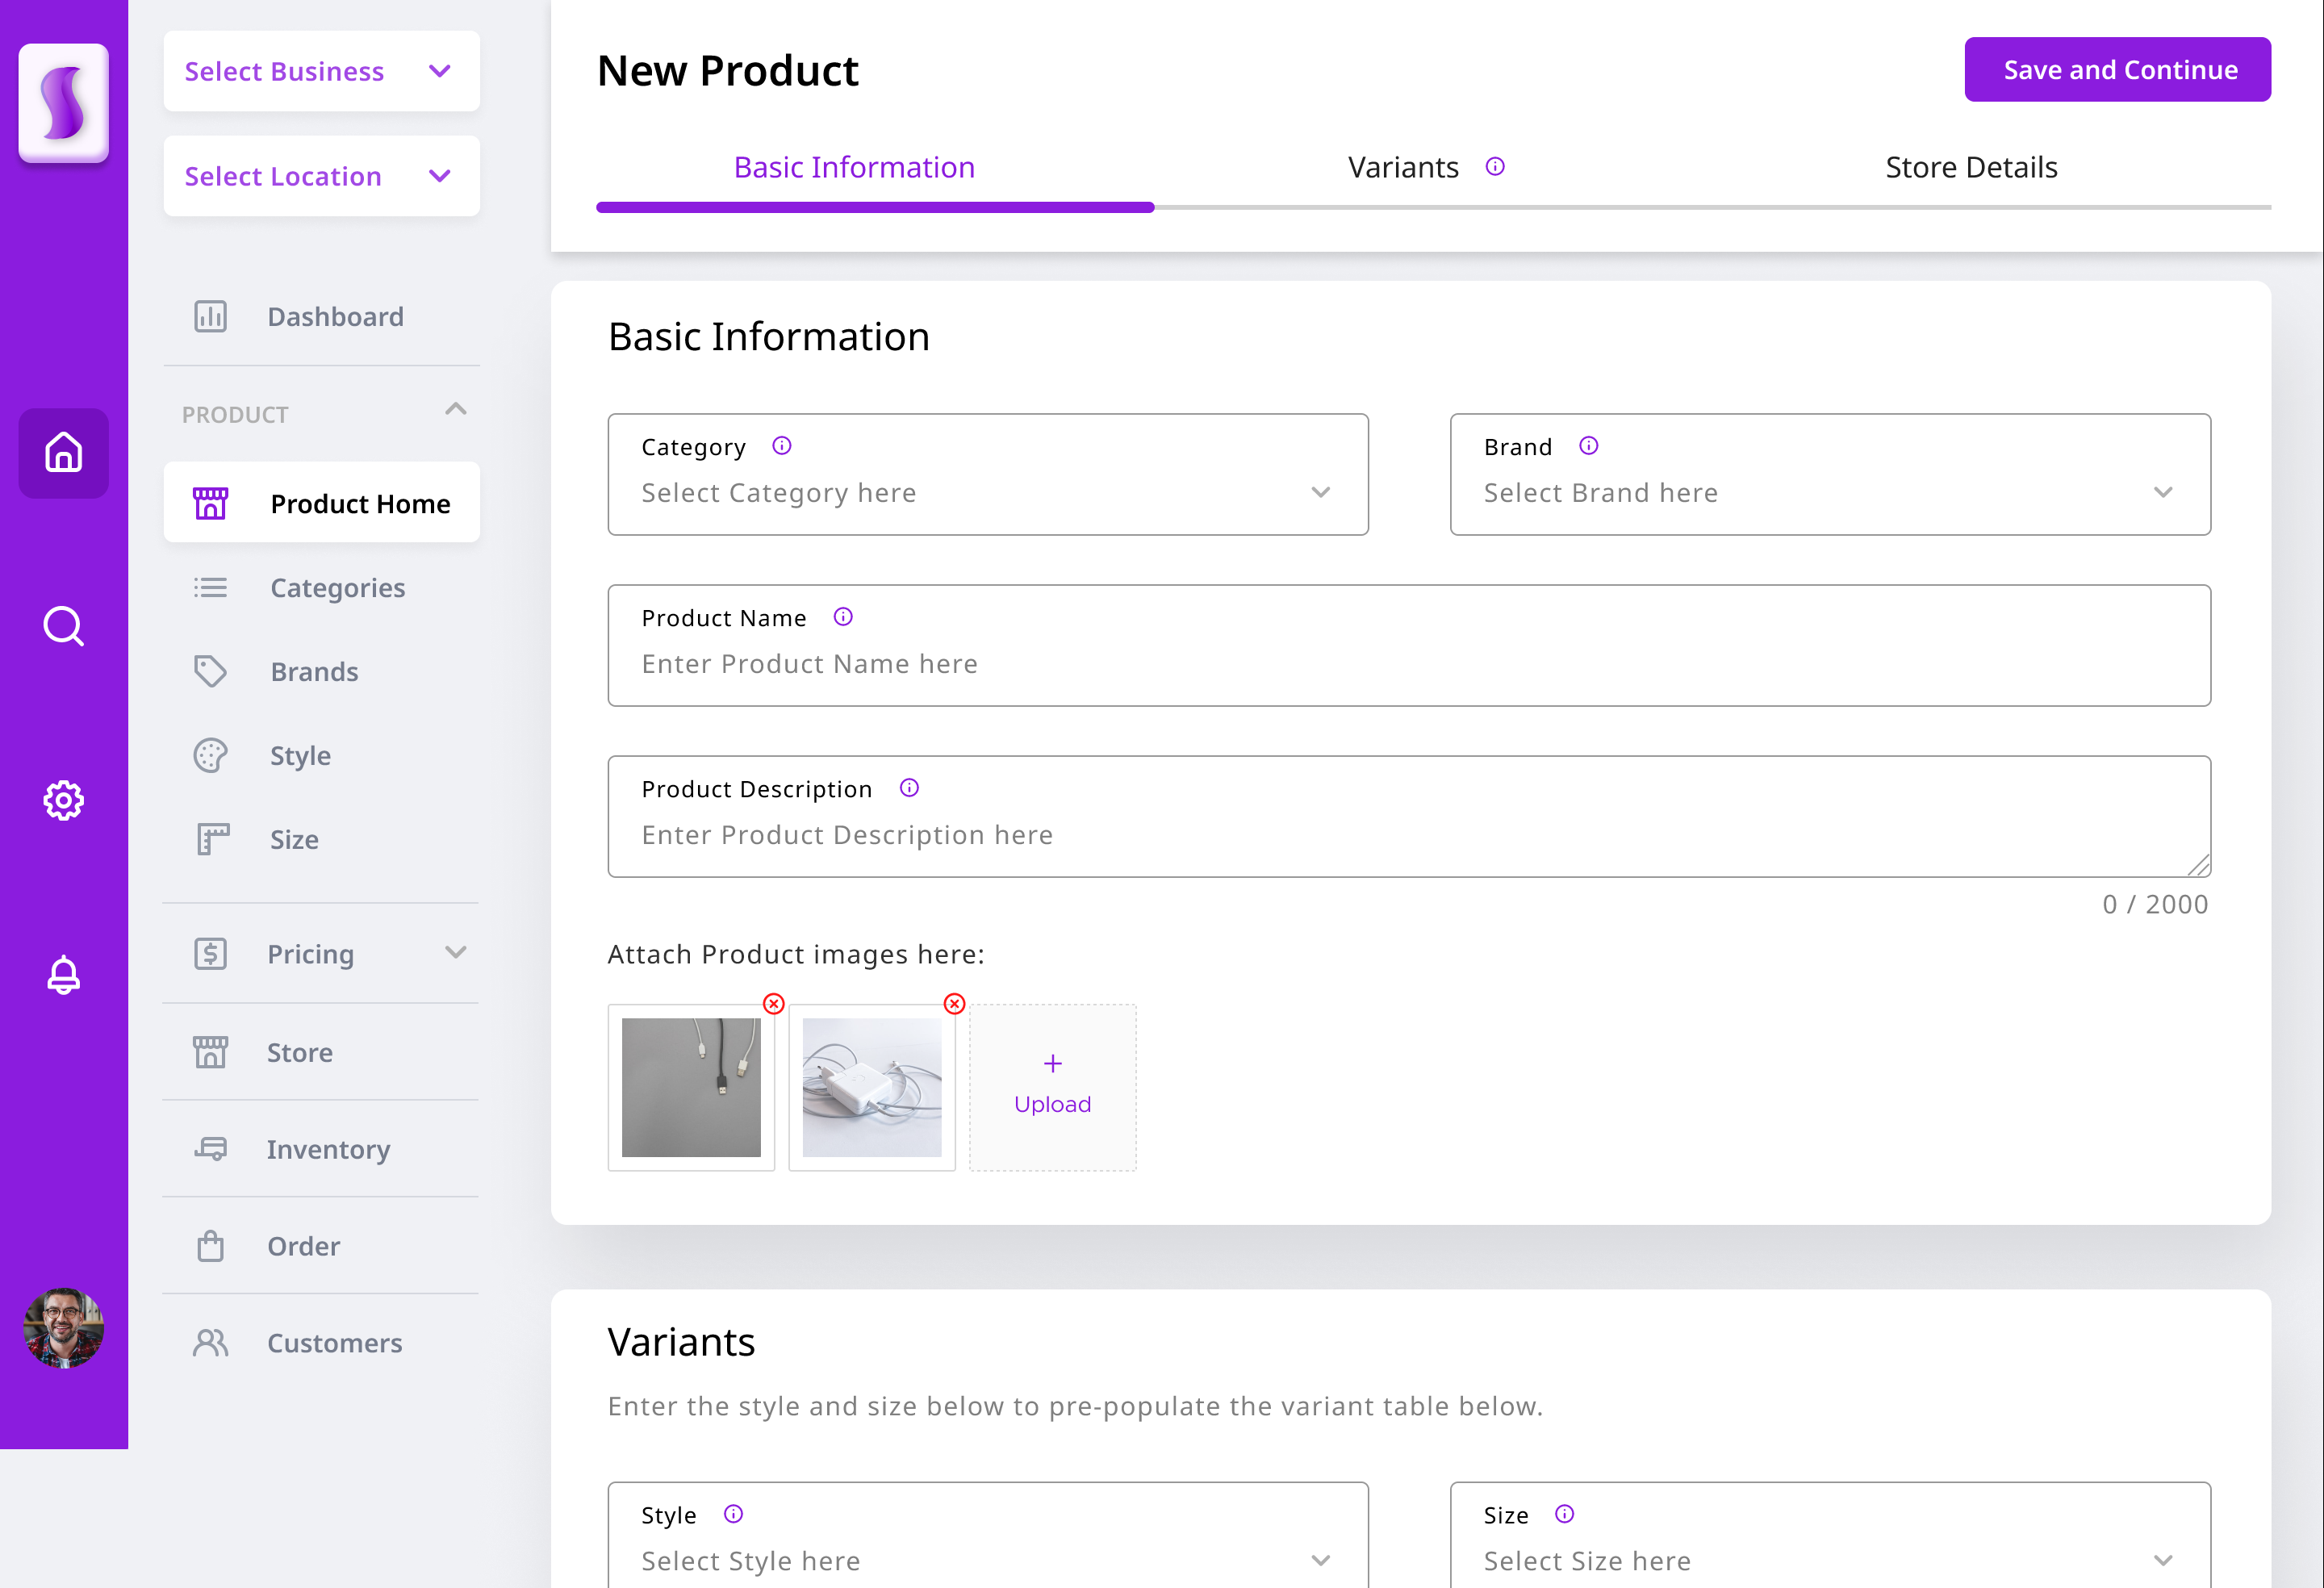Screen dimensions: 2324x1588
Task: Click the info icon next to Brand
Action: (x=1588, y=446)
